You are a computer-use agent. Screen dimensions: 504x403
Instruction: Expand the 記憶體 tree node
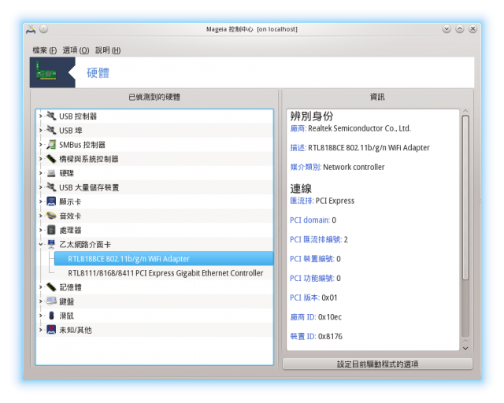(40, 287)
